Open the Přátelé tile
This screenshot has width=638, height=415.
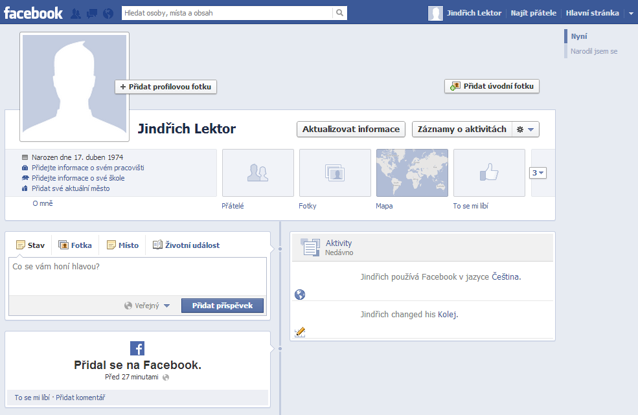click(x=258, y=173)
